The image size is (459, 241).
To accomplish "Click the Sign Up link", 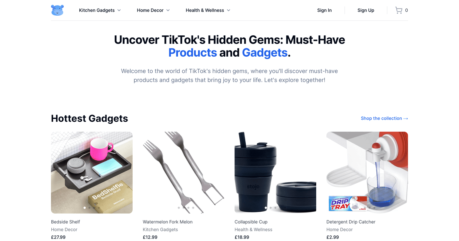I will point(366,10).
